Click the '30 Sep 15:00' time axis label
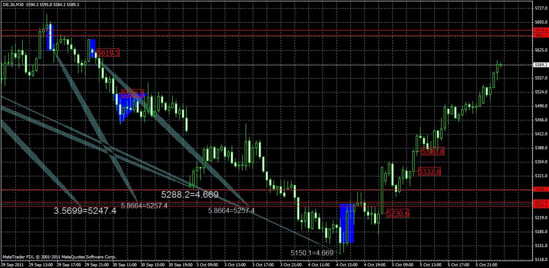Screen dimensions: 549x268 [152, 265]
